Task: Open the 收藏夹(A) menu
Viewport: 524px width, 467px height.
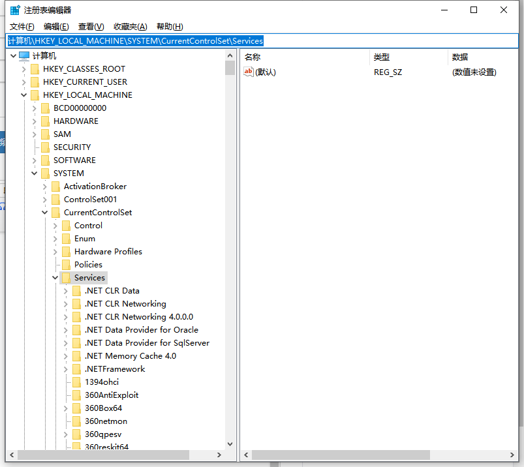Action: [131, 27]
